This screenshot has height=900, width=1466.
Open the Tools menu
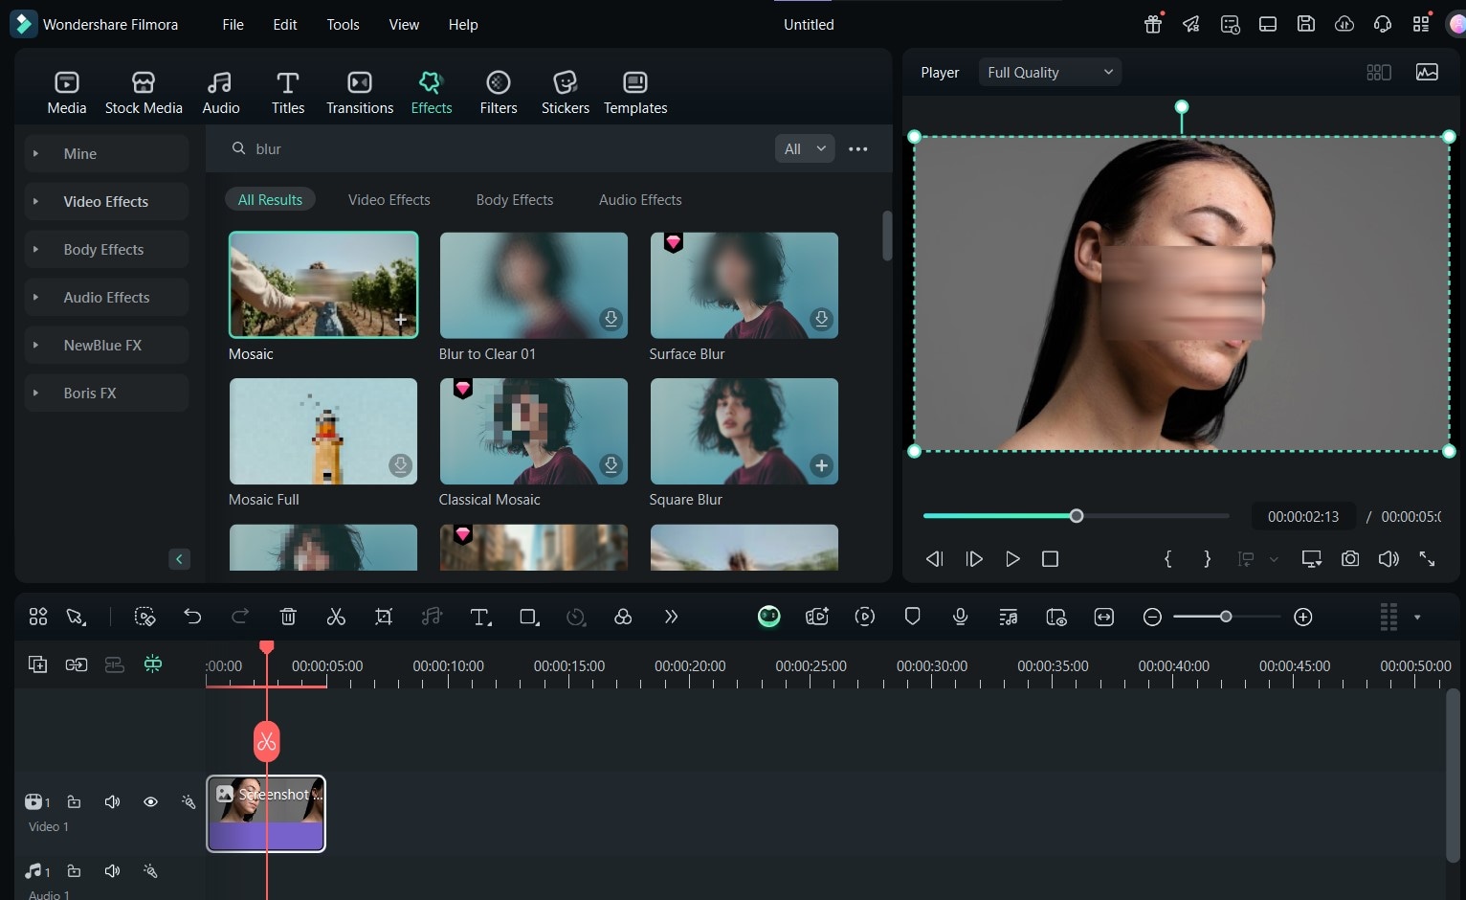pos(343,25)
